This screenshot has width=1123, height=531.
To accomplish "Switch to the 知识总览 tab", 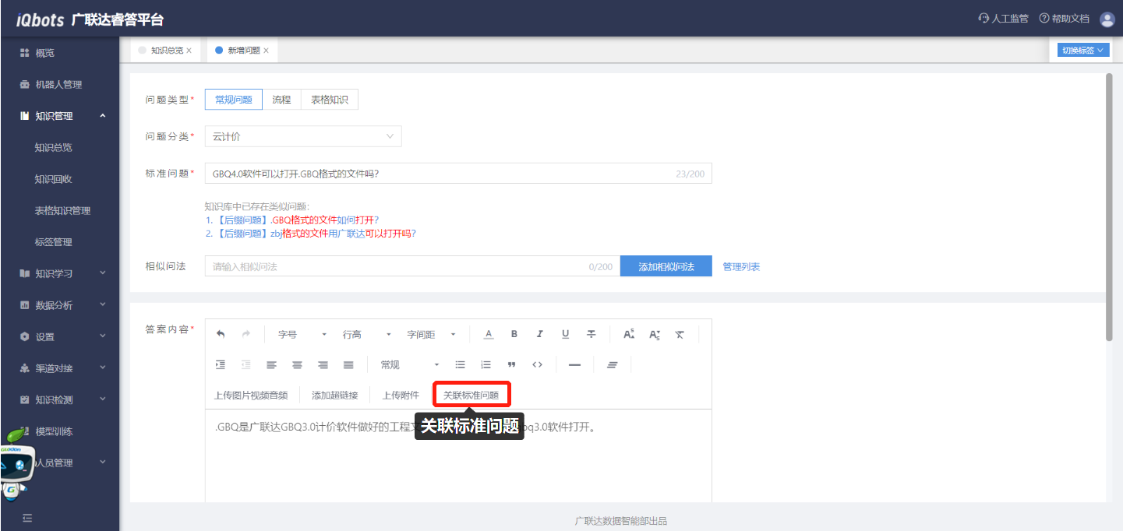I will coord(167,50).
